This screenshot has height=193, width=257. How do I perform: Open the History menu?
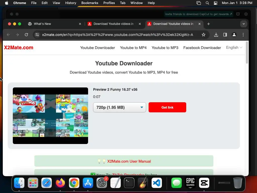(71, 3)
